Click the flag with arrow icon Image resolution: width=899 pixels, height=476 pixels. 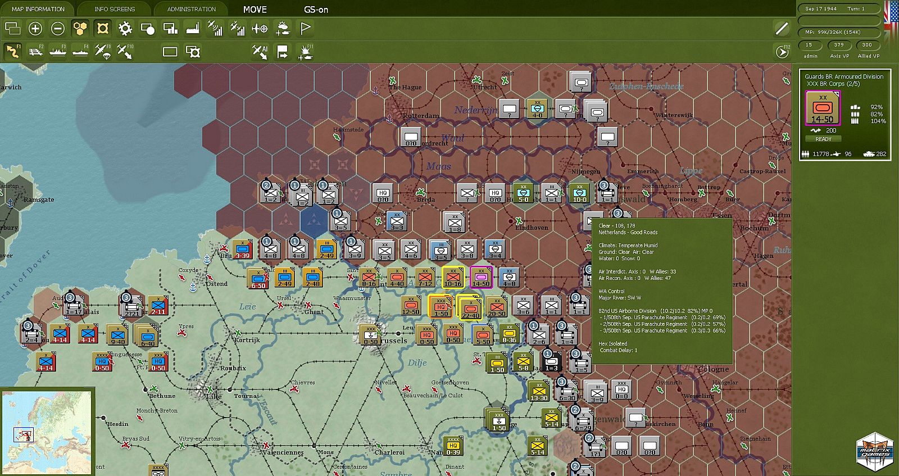point(283,52)
